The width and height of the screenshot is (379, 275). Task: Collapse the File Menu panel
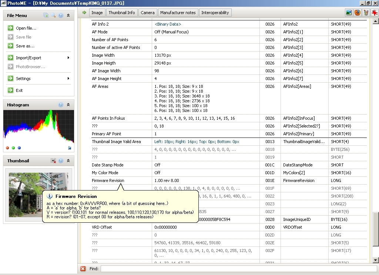68,16
